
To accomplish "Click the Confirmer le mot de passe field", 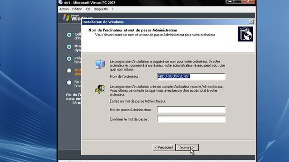I will click(191, 119).
